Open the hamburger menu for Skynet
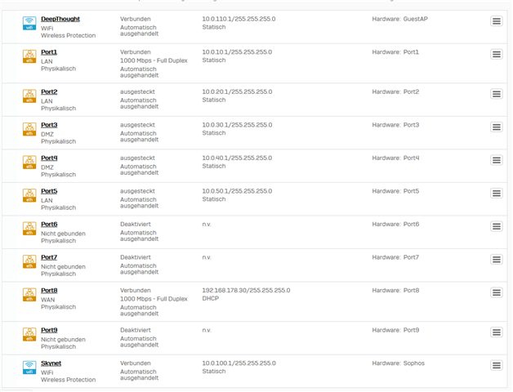The width and height of the screenshot is (513, 392). pyautogui.click(x=496, y=365)
